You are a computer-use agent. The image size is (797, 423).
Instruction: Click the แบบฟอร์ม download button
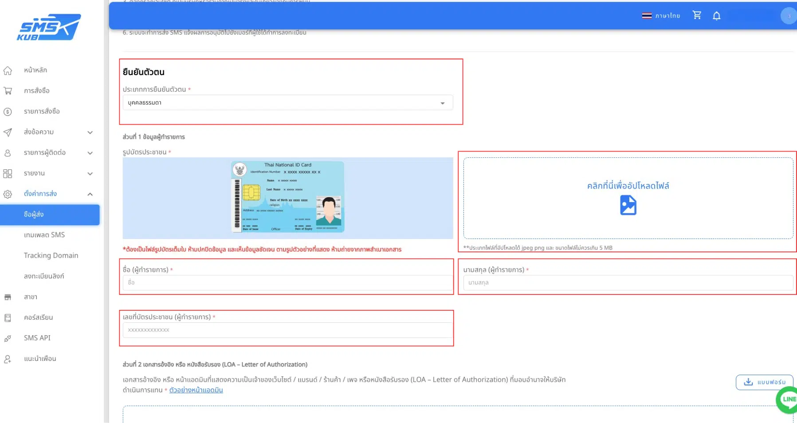pos(764,382)
